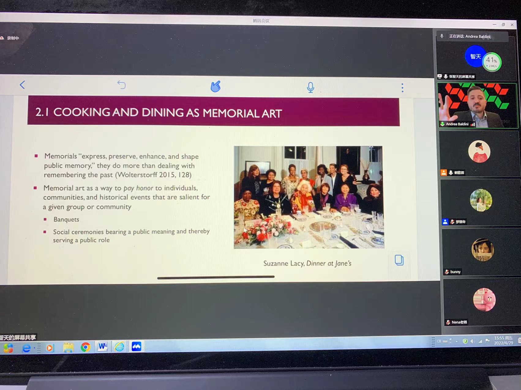Toggle the blue microphone in shared toolbar

(310, 87)
